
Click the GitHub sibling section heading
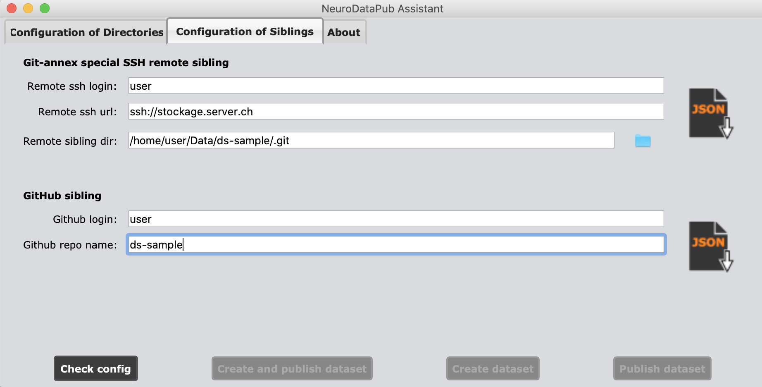[62, 196]
